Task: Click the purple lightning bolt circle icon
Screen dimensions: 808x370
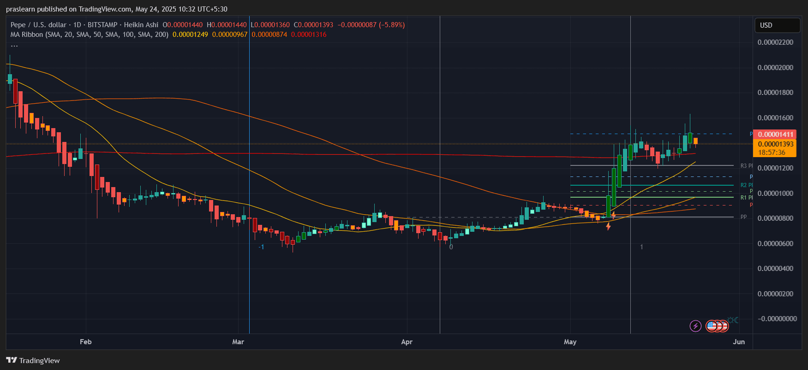Action: coord(695,326)
